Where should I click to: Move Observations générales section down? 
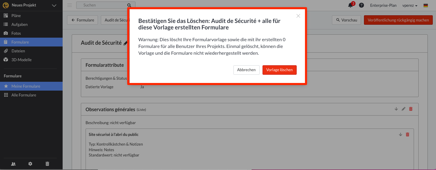pos(396,109)
